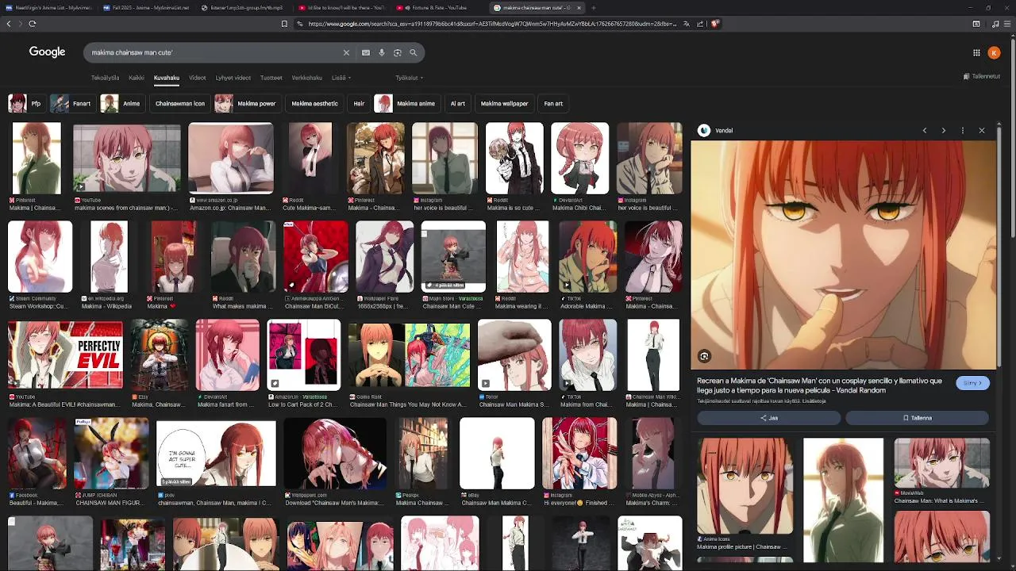This screenshot has height=571, width=1016.
Task: Open the three-dot menu in preview panel
Action: coord(963,130)
